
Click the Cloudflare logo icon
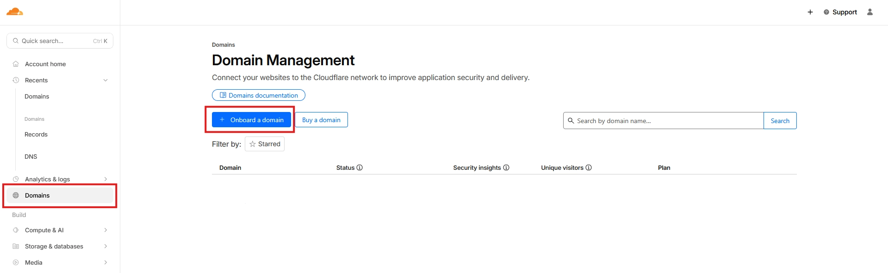tap(15, 12)
